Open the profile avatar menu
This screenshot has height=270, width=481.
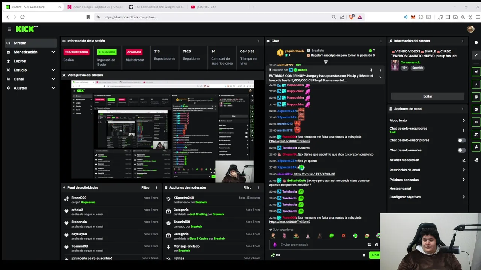click(470, 29)
